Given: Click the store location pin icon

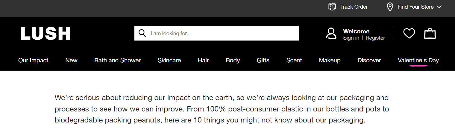Looking at the screenshot, I should point(390,7).
